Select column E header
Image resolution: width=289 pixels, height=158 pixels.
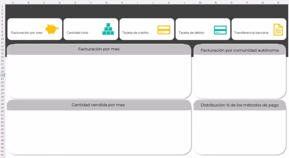point(75,3)
